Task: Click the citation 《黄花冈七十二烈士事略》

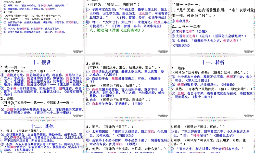Action: pos(53,113)
